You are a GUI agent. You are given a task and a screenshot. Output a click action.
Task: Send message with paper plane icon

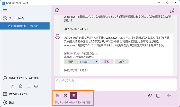coord(169,95)
